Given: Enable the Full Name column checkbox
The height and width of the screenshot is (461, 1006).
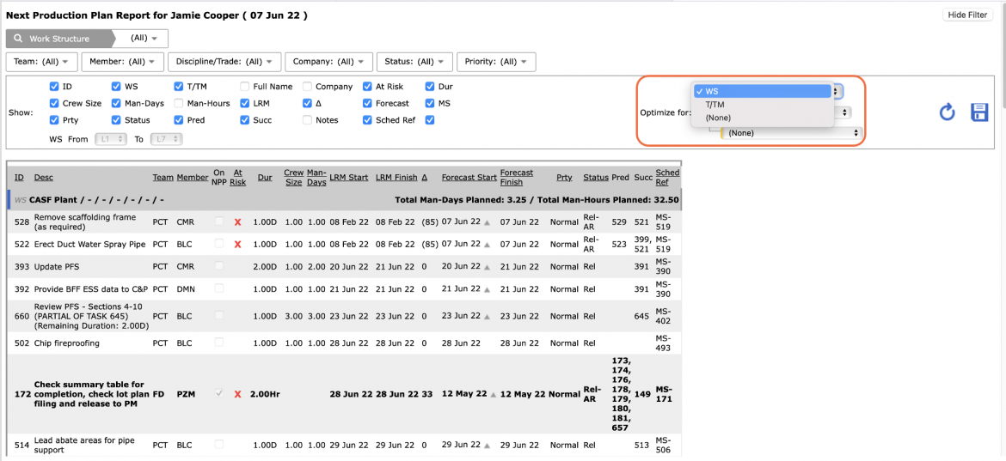Looking at the screenshot, I should pyautogui.click(x=245, y=87).
